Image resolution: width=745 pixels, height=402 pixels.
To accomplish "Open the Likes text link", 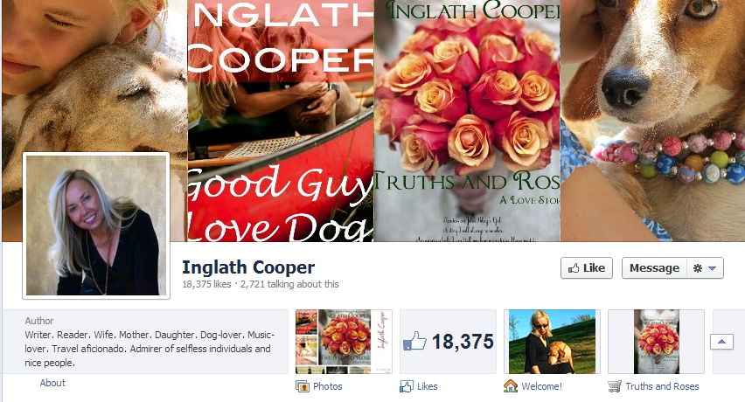I will (x=427, y=386).
